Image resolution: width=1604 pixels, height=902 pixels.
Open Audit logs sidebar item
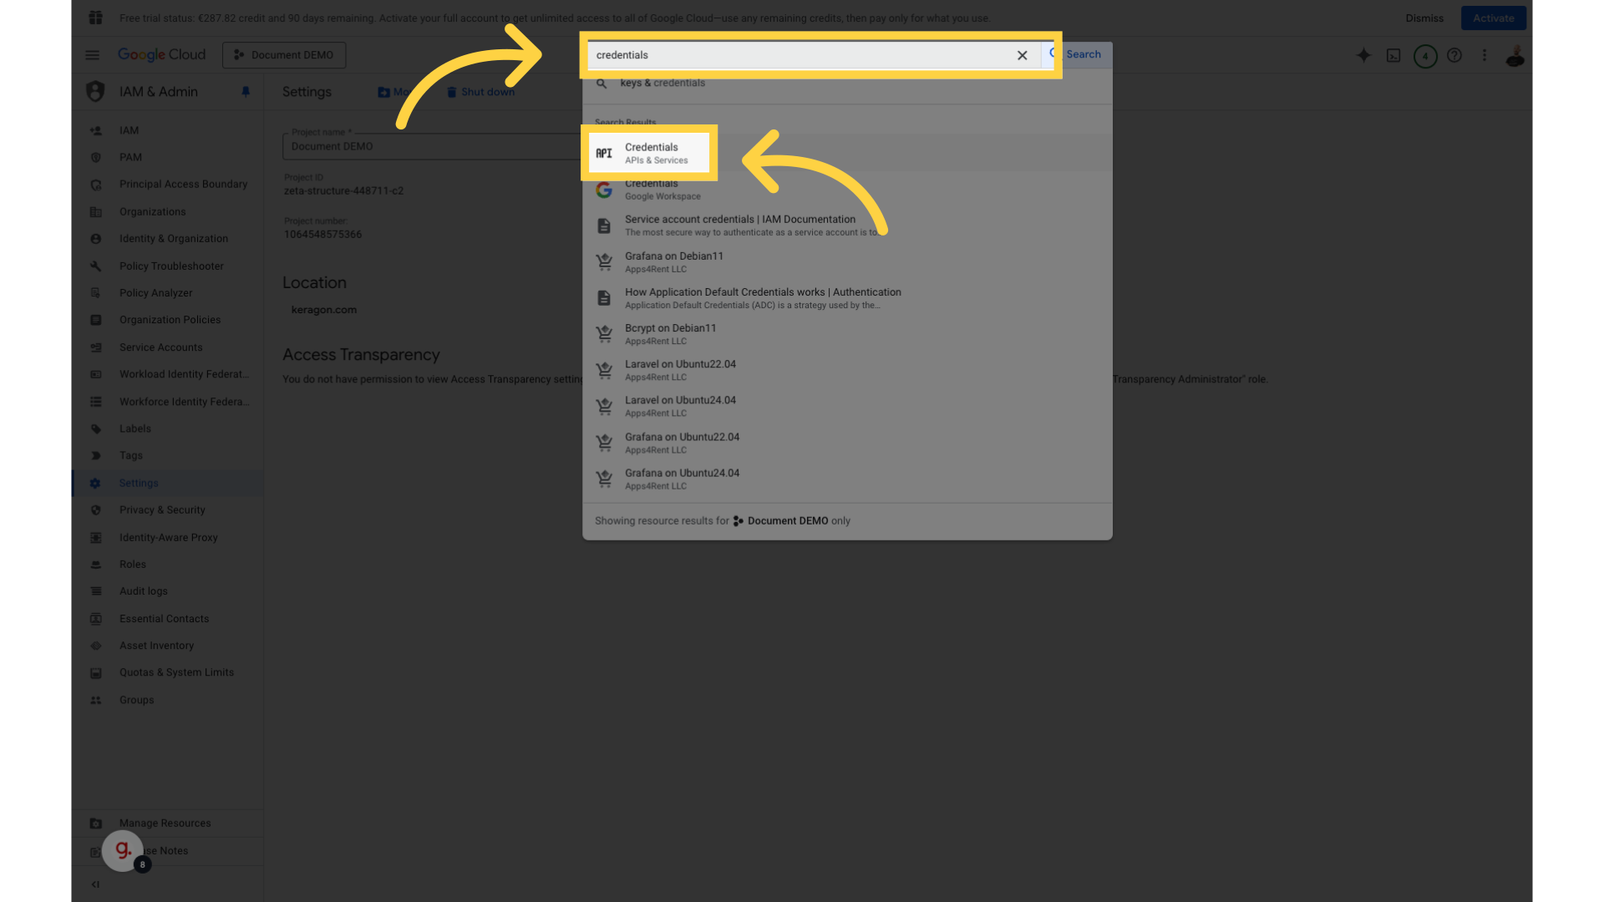167,591
